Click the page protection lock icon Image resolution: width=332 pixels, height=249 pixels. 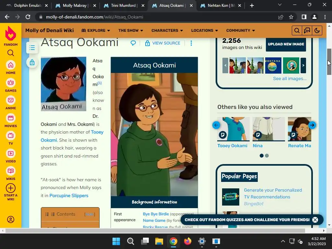click(x=32, y=63)
